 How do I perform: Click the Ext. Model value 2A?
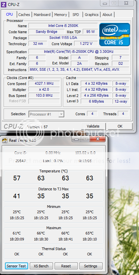pos(79,63)
